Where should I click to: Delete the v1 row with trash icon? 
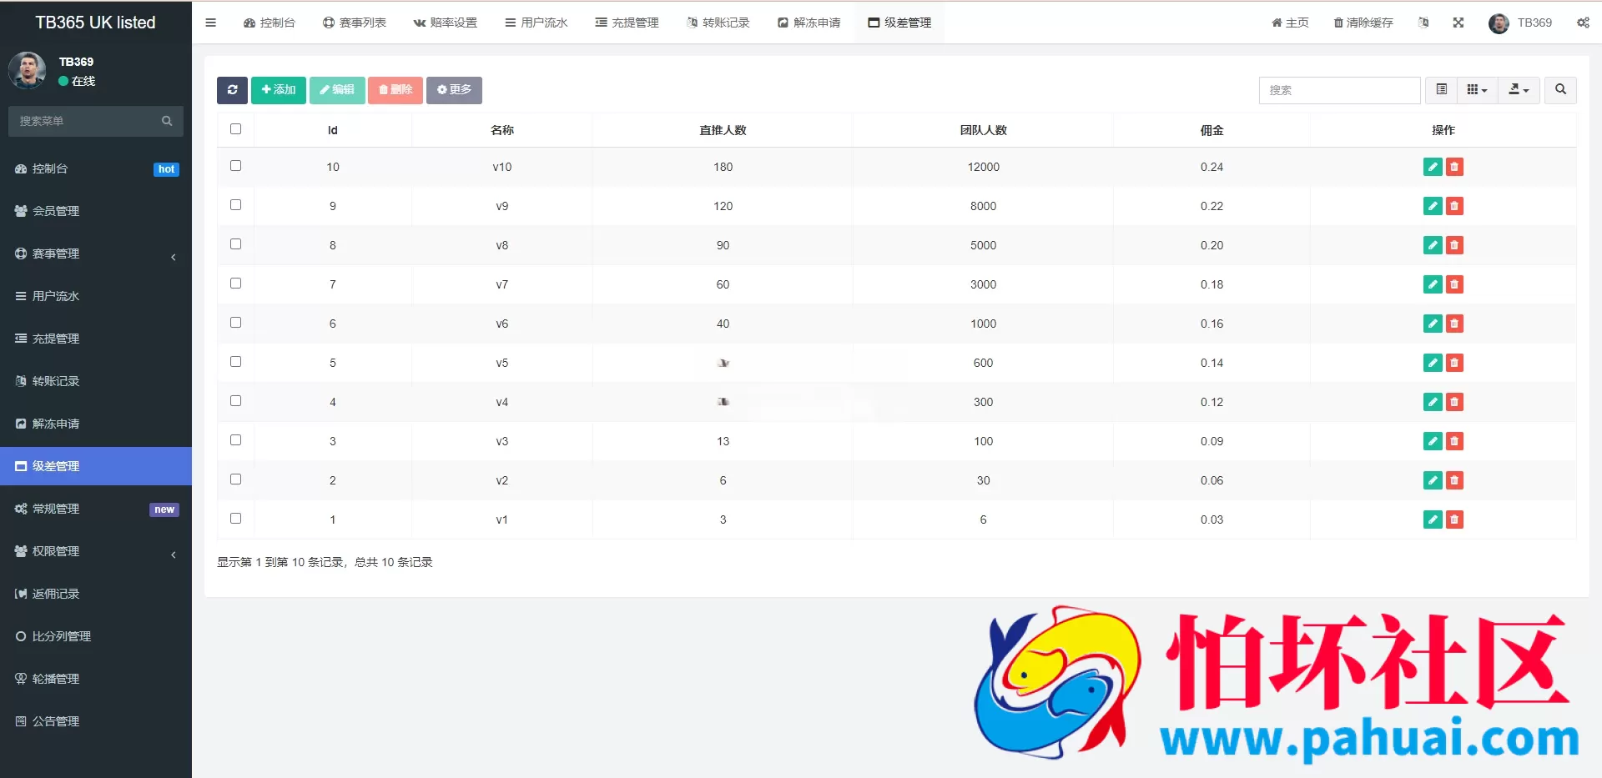pyautogui.click(x=1454, y=520)
